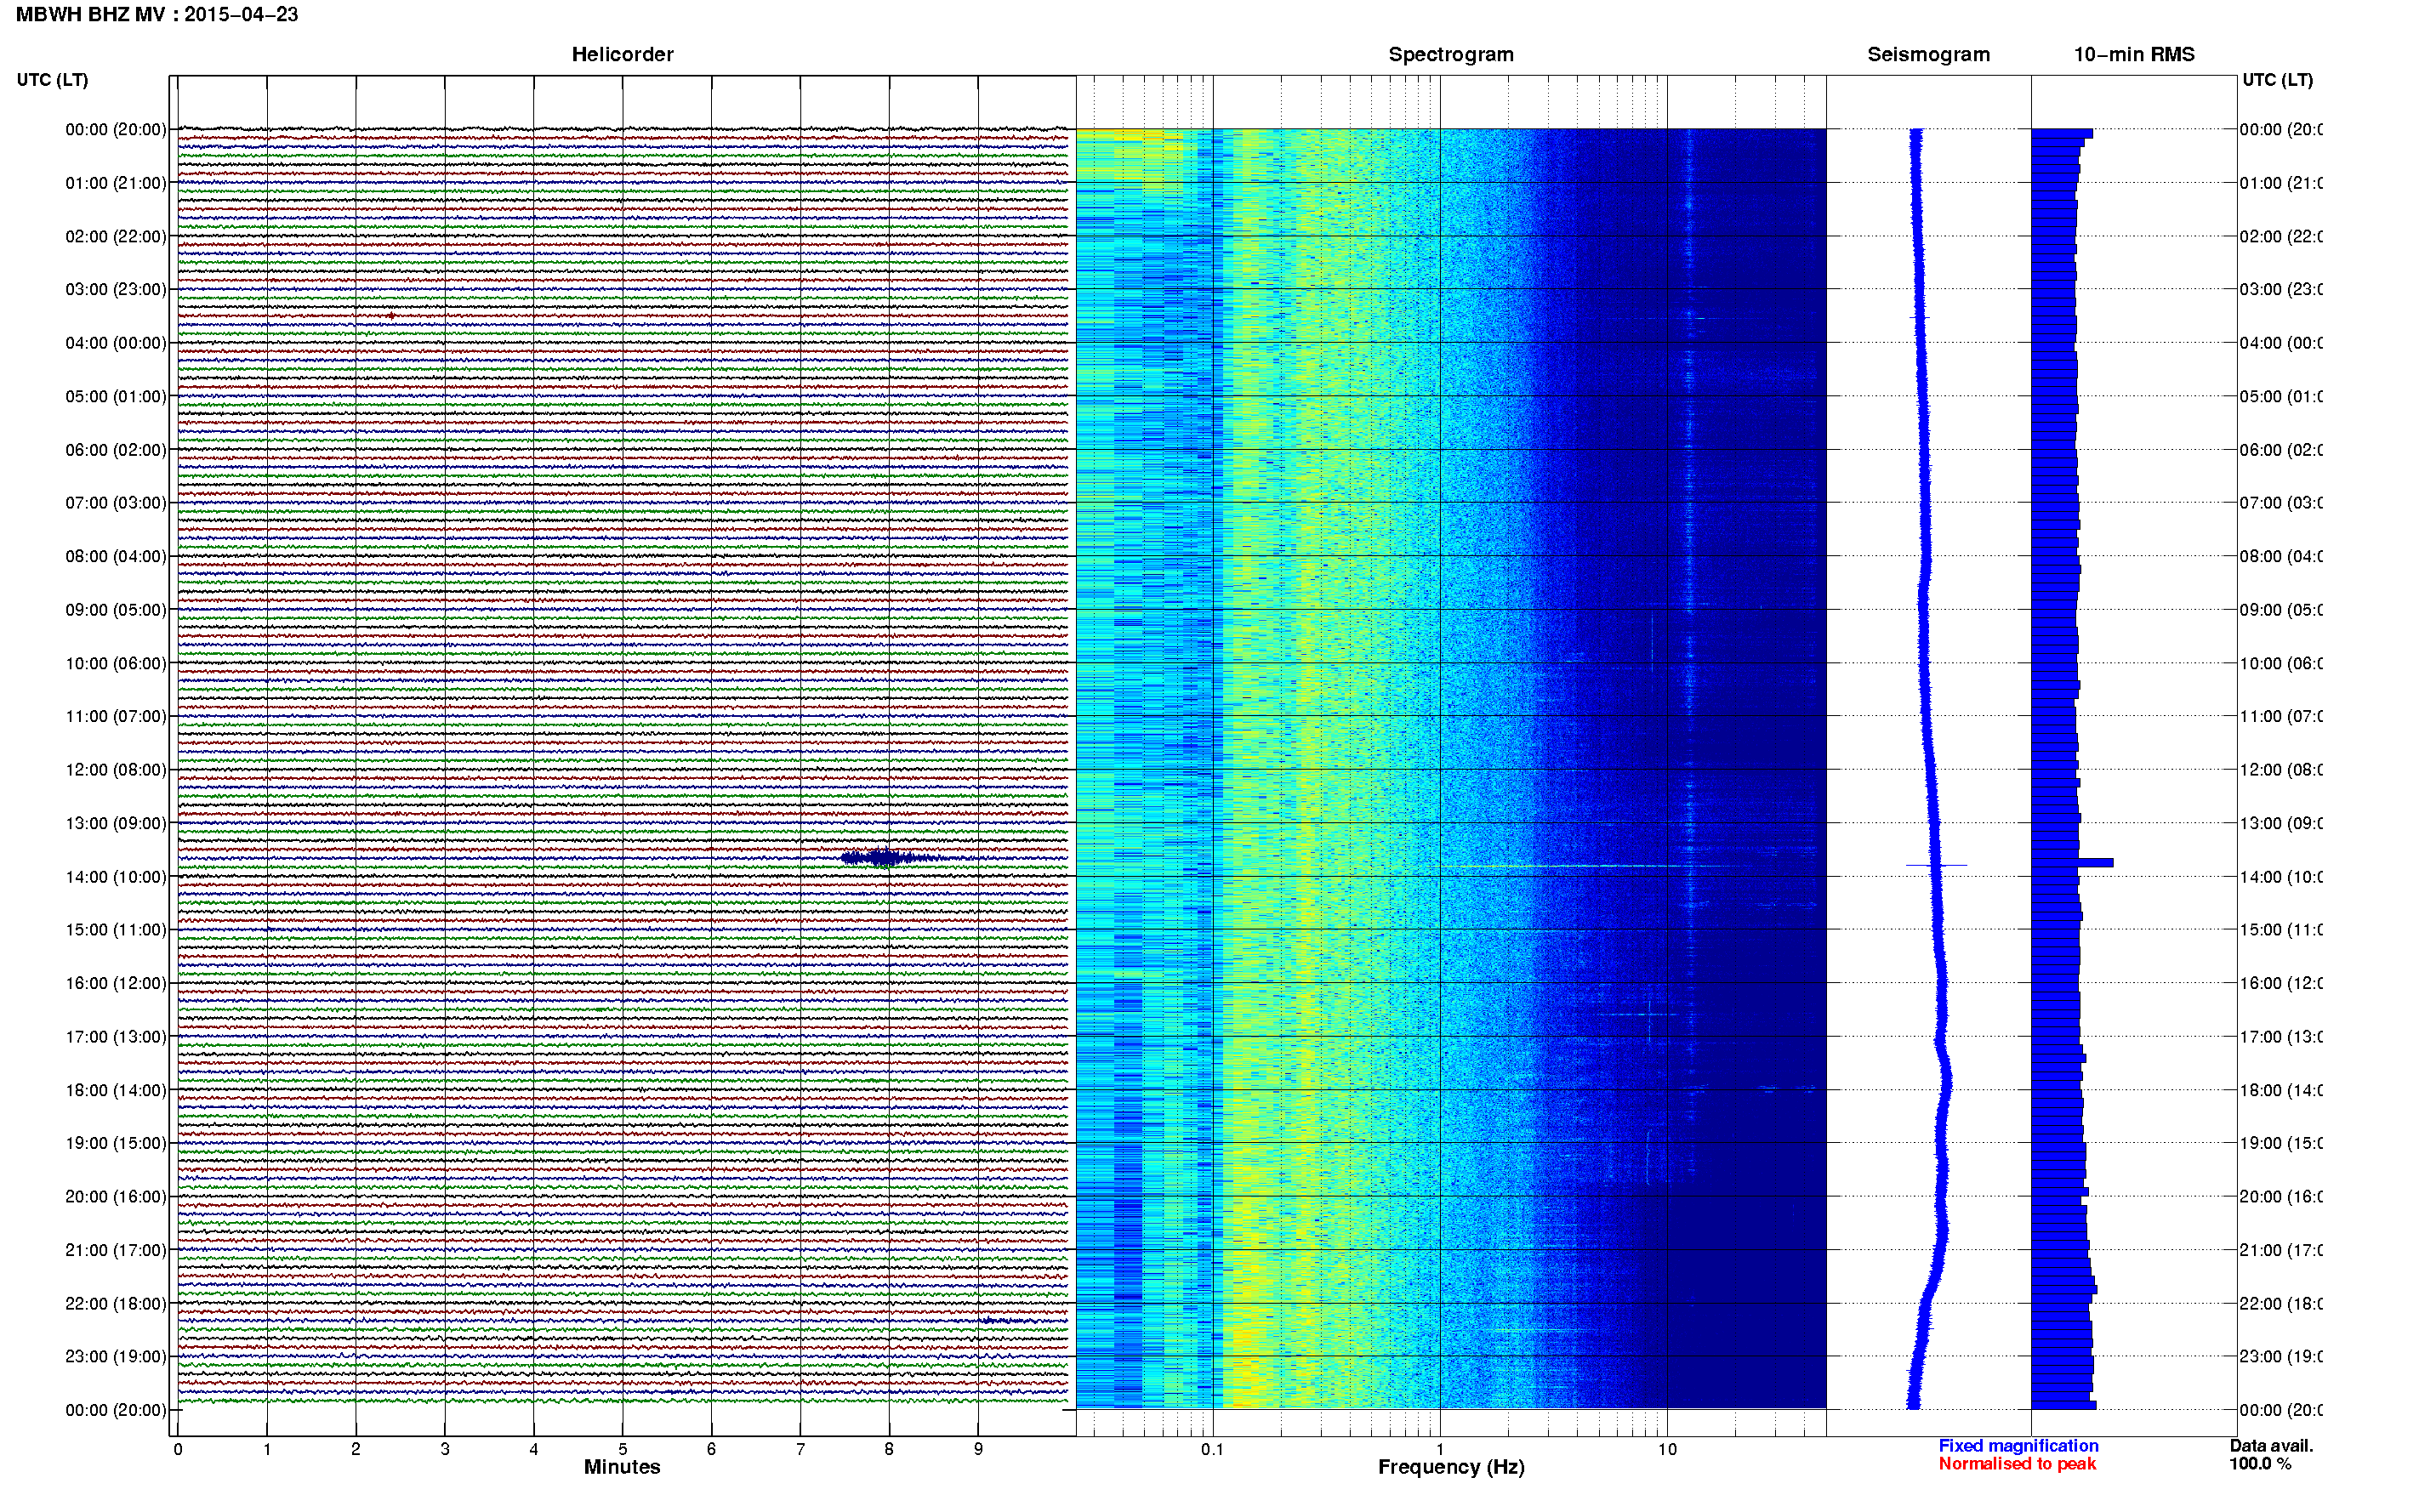Click the 11:00 (07:00) left time label
Image resolution: width=2419 pixels, height=1512 pixels.
tap(116, 716)
